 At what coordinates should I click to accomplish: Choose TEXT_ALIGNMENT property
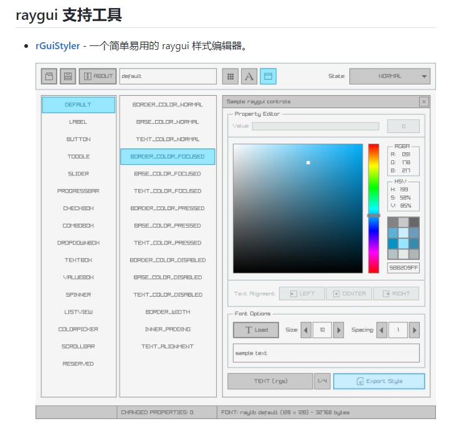pyautogui.click(x=168, y=346)
